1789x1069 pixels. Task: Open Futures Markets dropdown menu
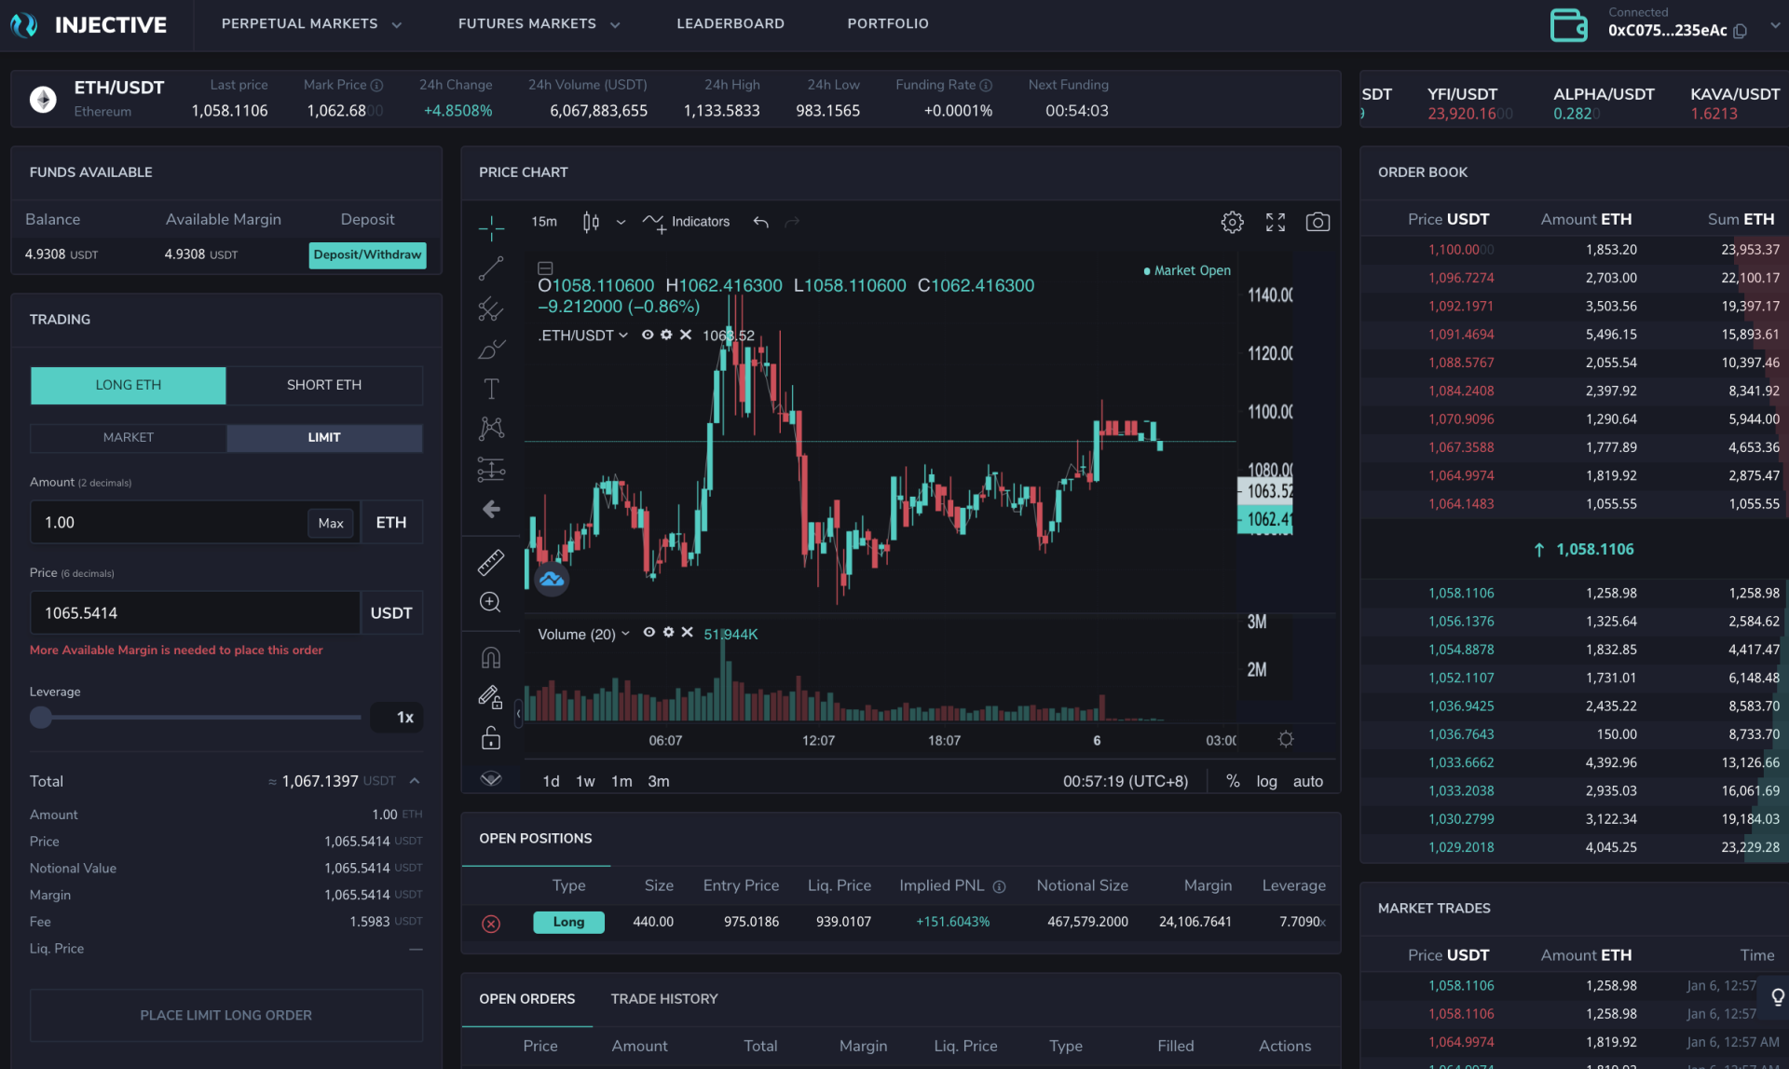539,24
